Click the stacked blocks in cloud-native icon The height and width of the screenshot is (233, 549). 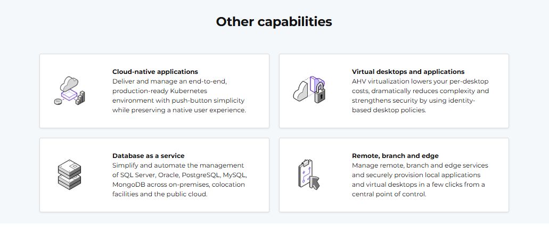[x=80, y=98]
